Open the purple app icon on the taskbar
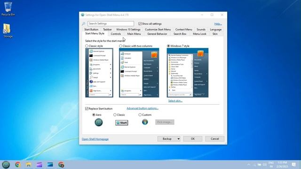The width and height of the screenshot is (301, 169). pyautogui.click(x=40, y=165)
